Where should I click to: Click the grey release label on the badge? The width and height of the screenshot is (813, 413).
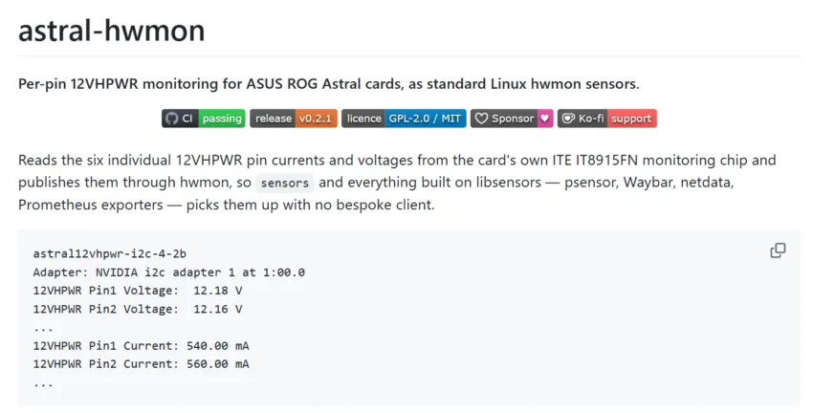273,119
